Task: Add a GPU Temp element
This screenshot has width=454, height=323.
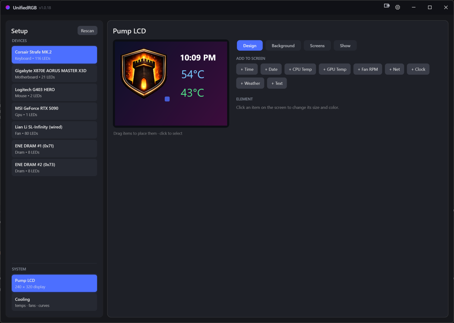Action: pyautogui.click(x=335, y=69)
